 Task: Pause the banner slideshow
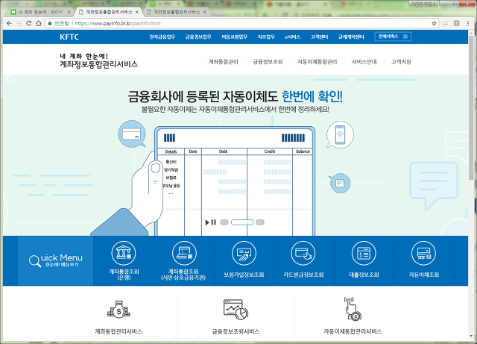[214, 222]
